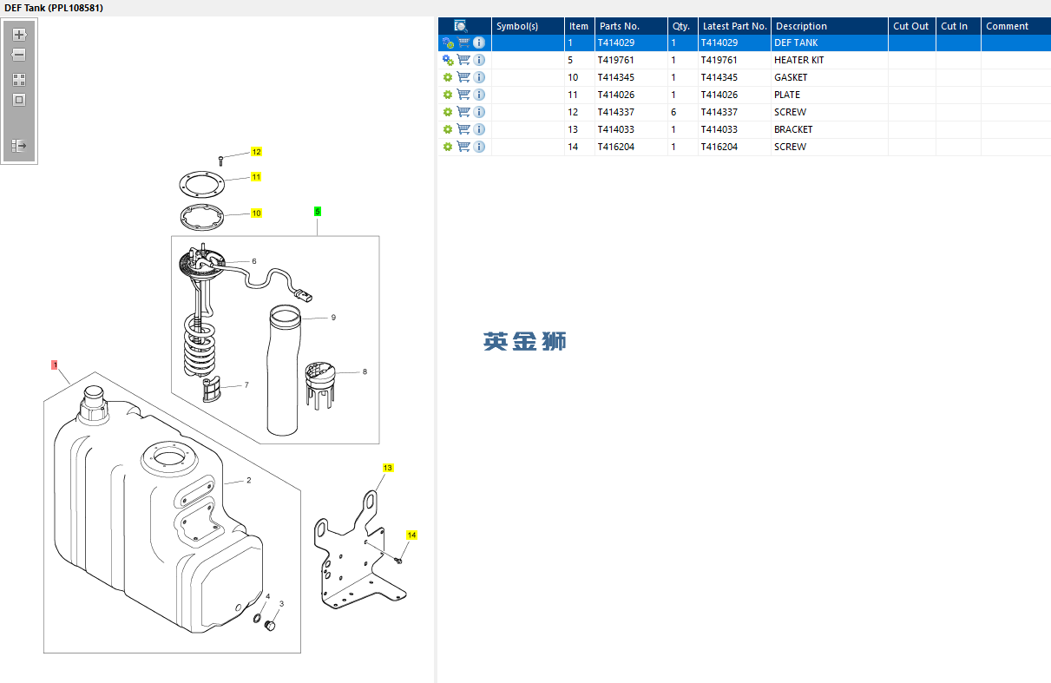Click the list-arrow panel toggle icon
The width and height of the screenshot is (1051, 683).
pyautogui.click(x=19, y=146)
